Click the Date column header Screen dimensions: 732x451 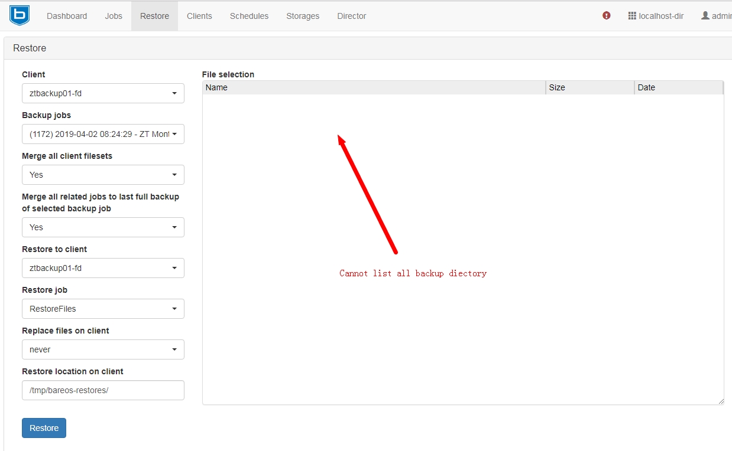678,87
